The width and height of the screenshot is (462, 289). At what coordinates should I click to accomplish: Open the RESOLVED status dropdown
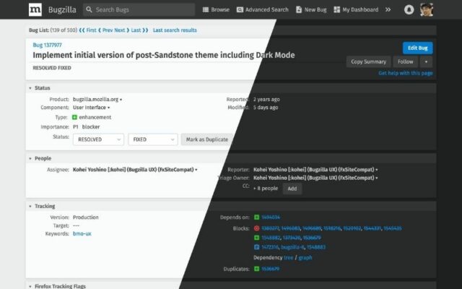(x=98, y=139)
